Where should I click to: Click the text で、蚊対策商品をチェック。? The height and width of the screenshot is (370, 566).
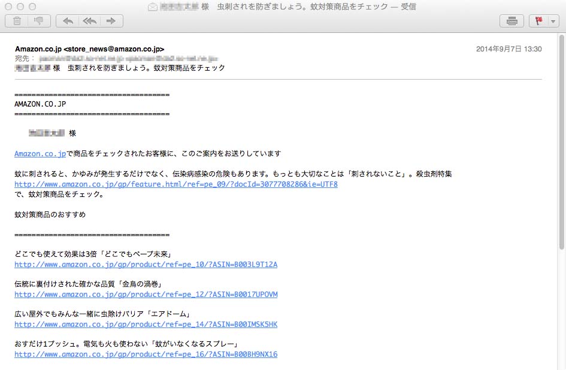point(59,195)
